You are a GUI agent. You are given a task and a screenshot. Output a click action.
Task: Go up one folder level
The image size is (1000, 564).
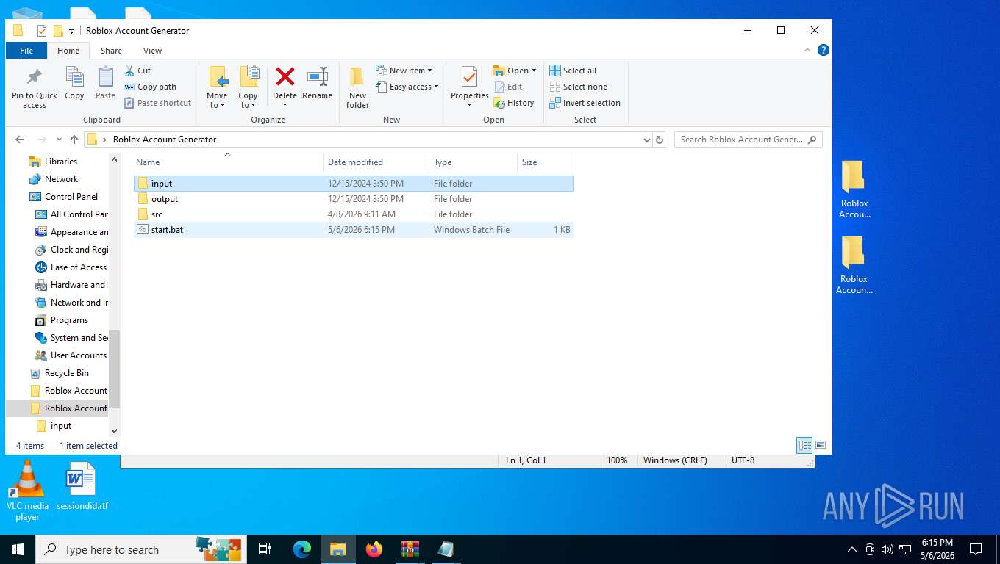click(x=74, y=140)
